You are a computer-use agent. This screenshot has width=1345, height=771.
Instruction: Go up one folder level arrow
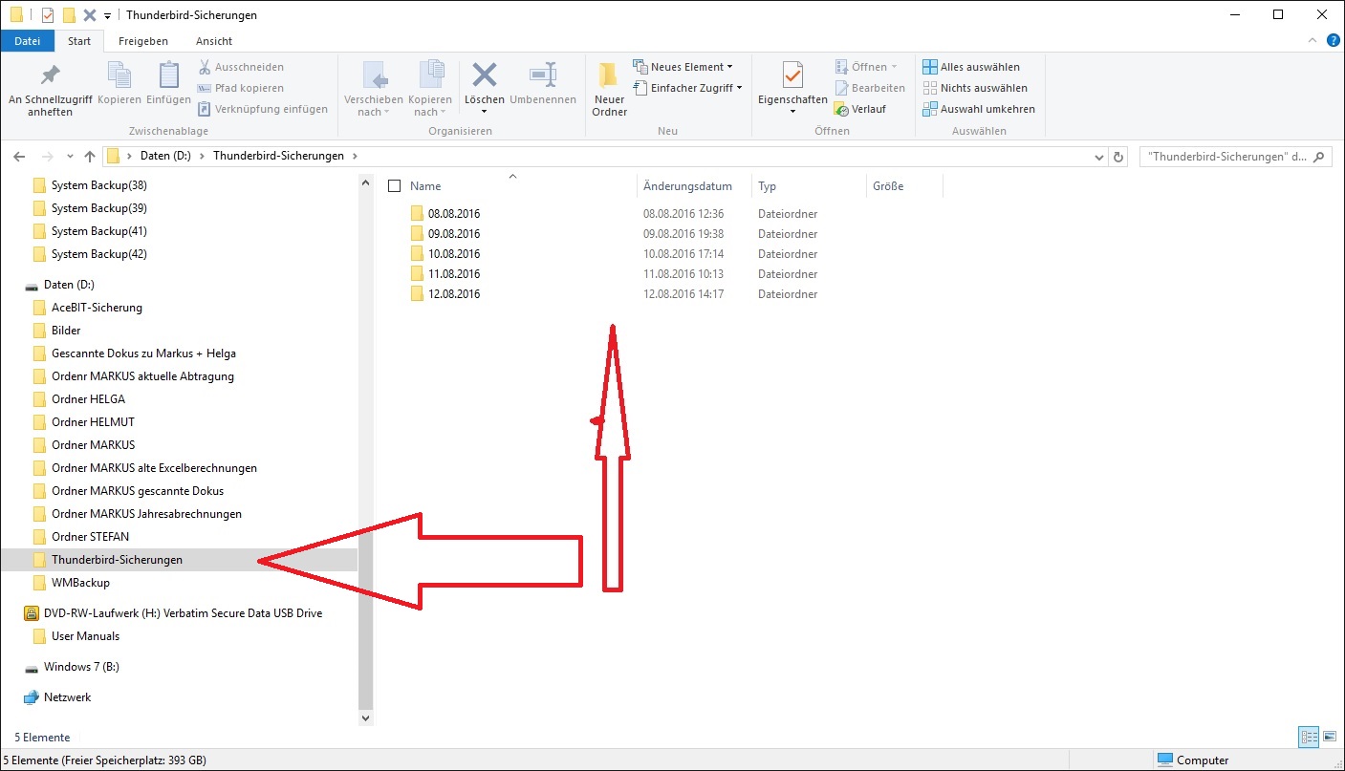tap(90, 156)
